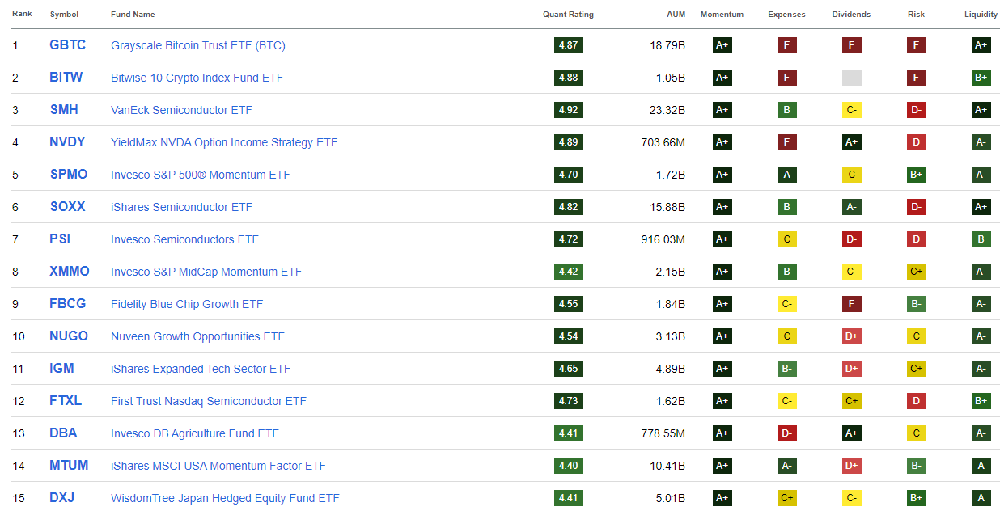Sort by Liquidity column header

(981, 15)
